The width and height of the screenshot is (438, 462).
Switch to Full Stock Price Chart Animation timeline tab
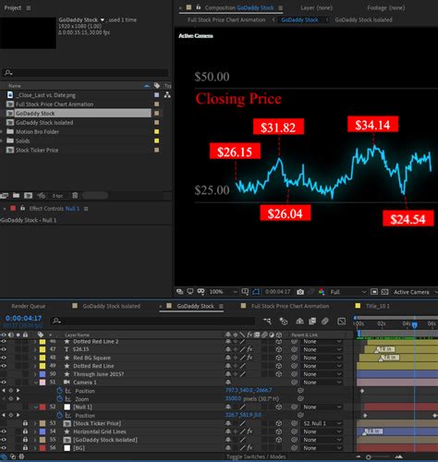coord(290,306)
